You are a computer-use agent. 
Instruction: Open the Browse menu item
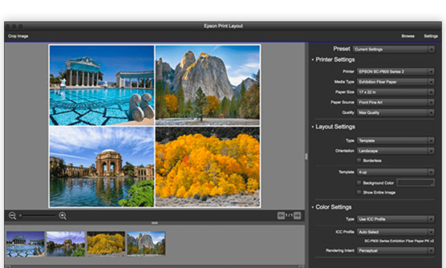(x=408, y=36)
